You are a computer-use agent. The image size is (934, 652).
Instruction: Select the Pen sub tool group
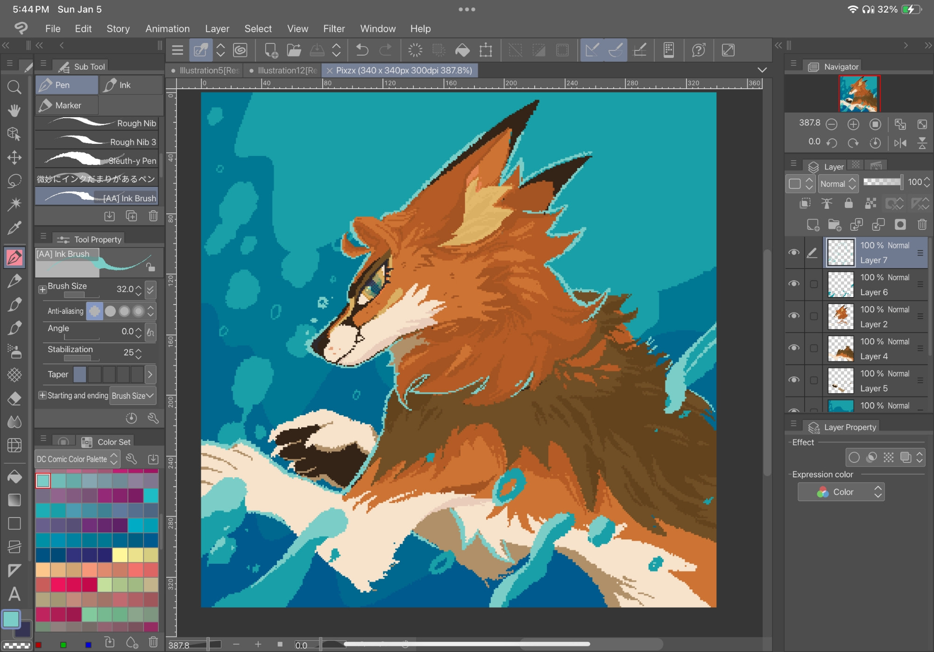[x=67, y=85]
